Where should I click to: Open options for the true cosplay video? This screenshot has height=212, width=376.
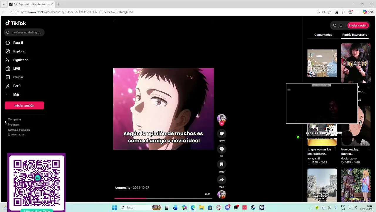pos(369,149)
